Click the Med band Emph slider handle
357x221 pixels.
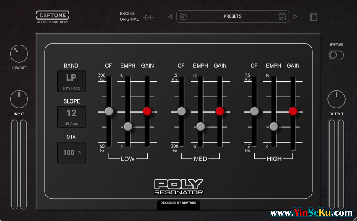point(200,126)
